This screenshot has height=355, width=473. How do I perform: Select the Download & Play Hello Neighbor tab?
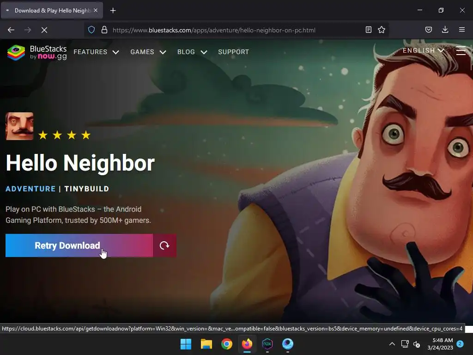pyautogui.click(x=52, y=11)
